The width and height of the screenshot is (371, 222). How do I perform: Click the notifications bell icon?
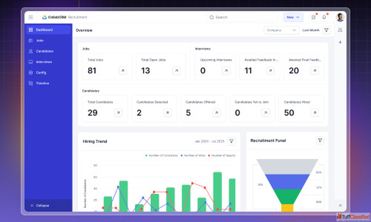(x=324, y=17)
